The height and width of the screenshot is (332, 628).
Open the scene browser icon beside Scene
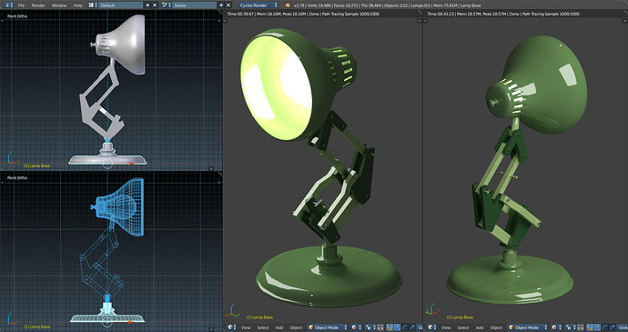[166, 5]
